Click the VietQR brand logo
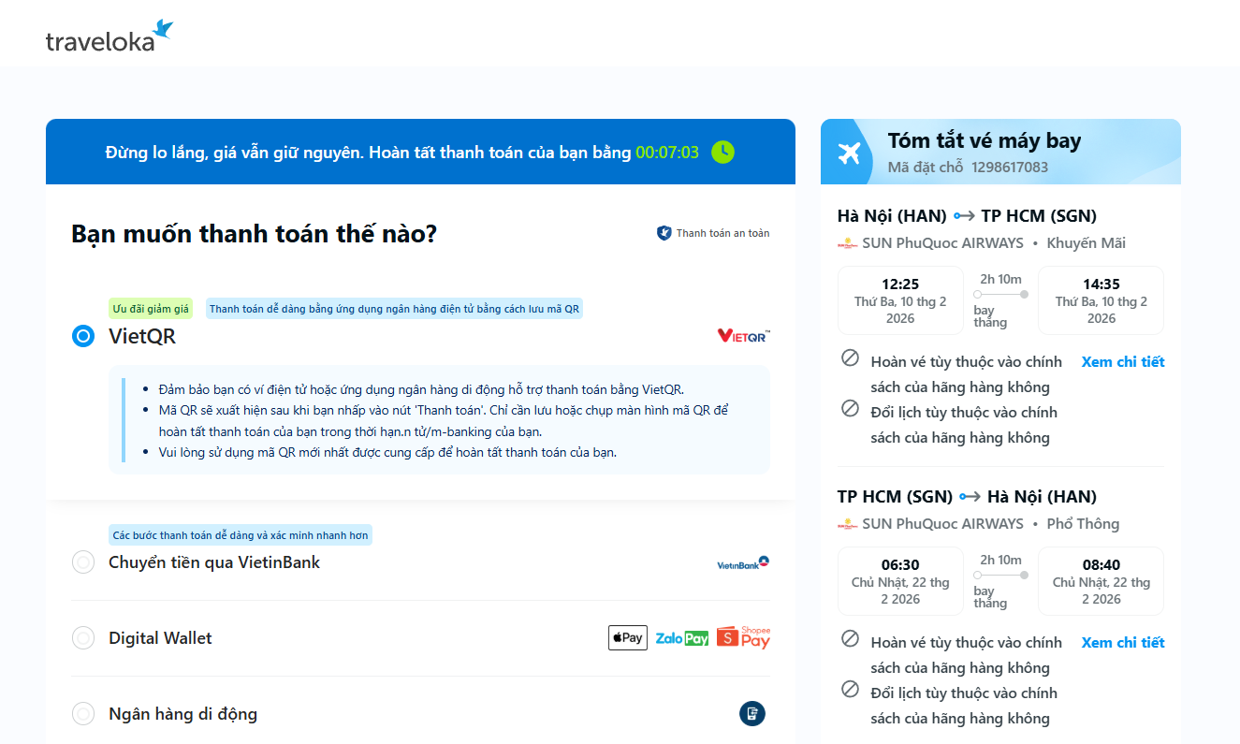This screenshot has width=1240, height=744. pyautogui.click(x=743, y=335)
